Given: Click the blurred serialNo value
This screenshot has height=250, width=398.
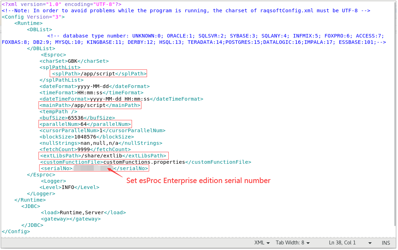Looking at the screenshot, I should click(x=93, y=168).
